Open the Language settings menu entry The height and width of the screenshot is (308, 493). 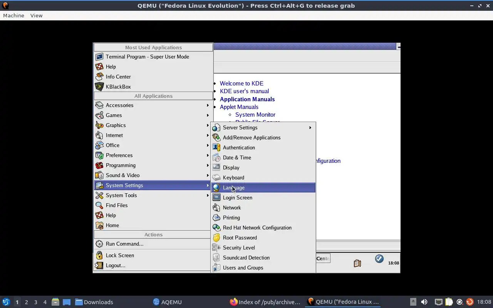point(263,187)
